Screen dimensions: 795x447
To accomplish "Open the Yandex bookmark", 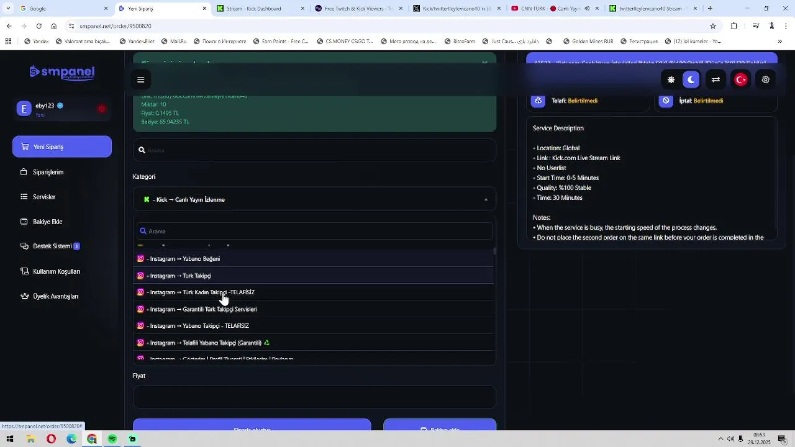I will pyautogui.click(x=36, y=42).
